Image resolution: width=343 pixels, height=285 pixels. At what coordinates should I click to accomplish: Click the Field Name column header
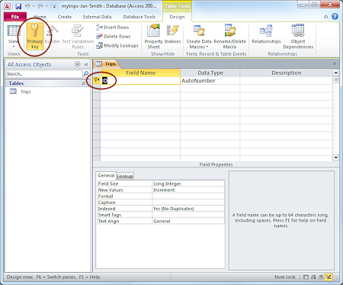coord(140,73)
